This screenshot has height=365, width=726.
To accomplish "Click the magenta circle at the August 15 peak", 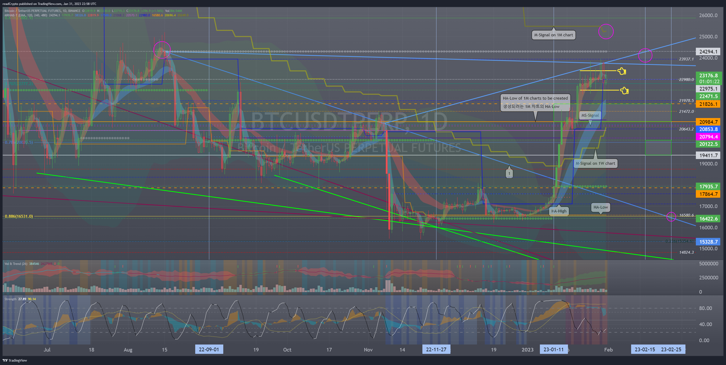I will tap(162, 50).
